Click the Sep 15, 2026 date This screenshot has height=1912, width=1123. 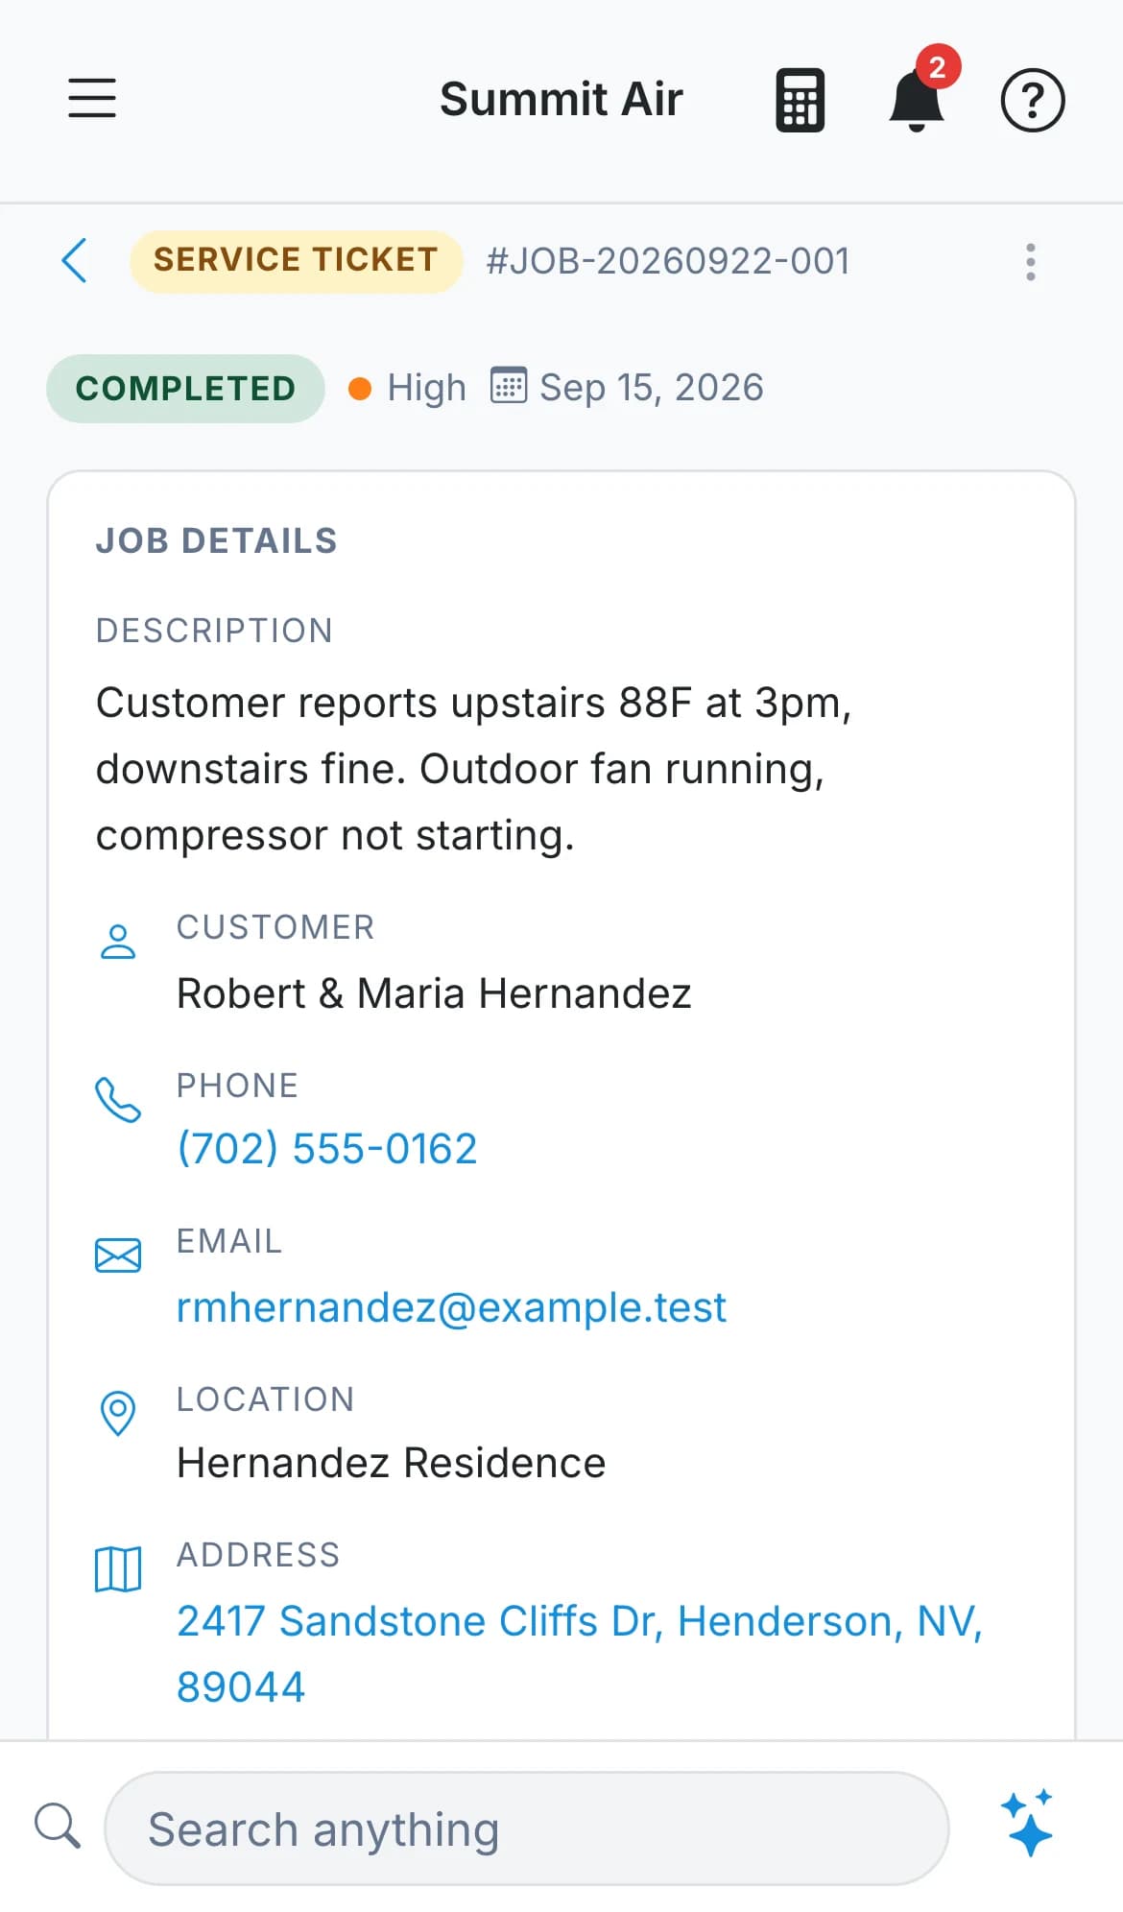[652, 388]
